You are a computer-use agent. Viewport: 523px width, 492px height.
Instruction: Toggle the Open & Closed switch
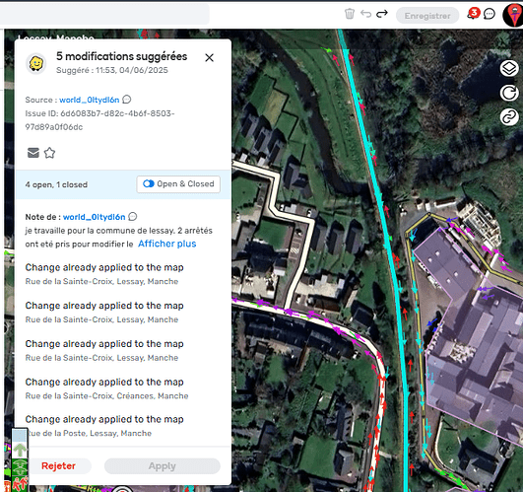click(178, 184)
